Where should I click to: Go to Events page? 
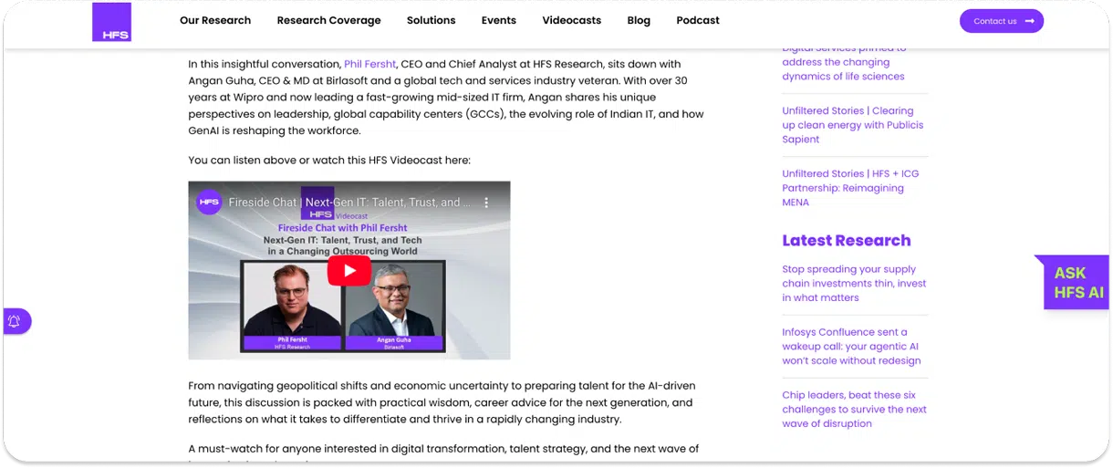click(499, 20)
